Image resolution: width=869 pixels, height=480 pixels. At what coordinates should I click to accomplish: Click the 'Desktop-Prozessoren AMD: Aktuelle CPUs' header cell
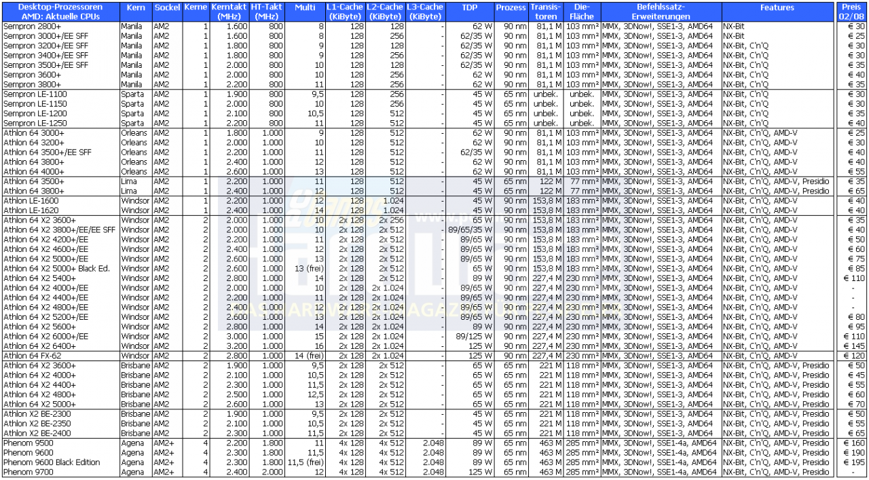click(x=61, y=12)
